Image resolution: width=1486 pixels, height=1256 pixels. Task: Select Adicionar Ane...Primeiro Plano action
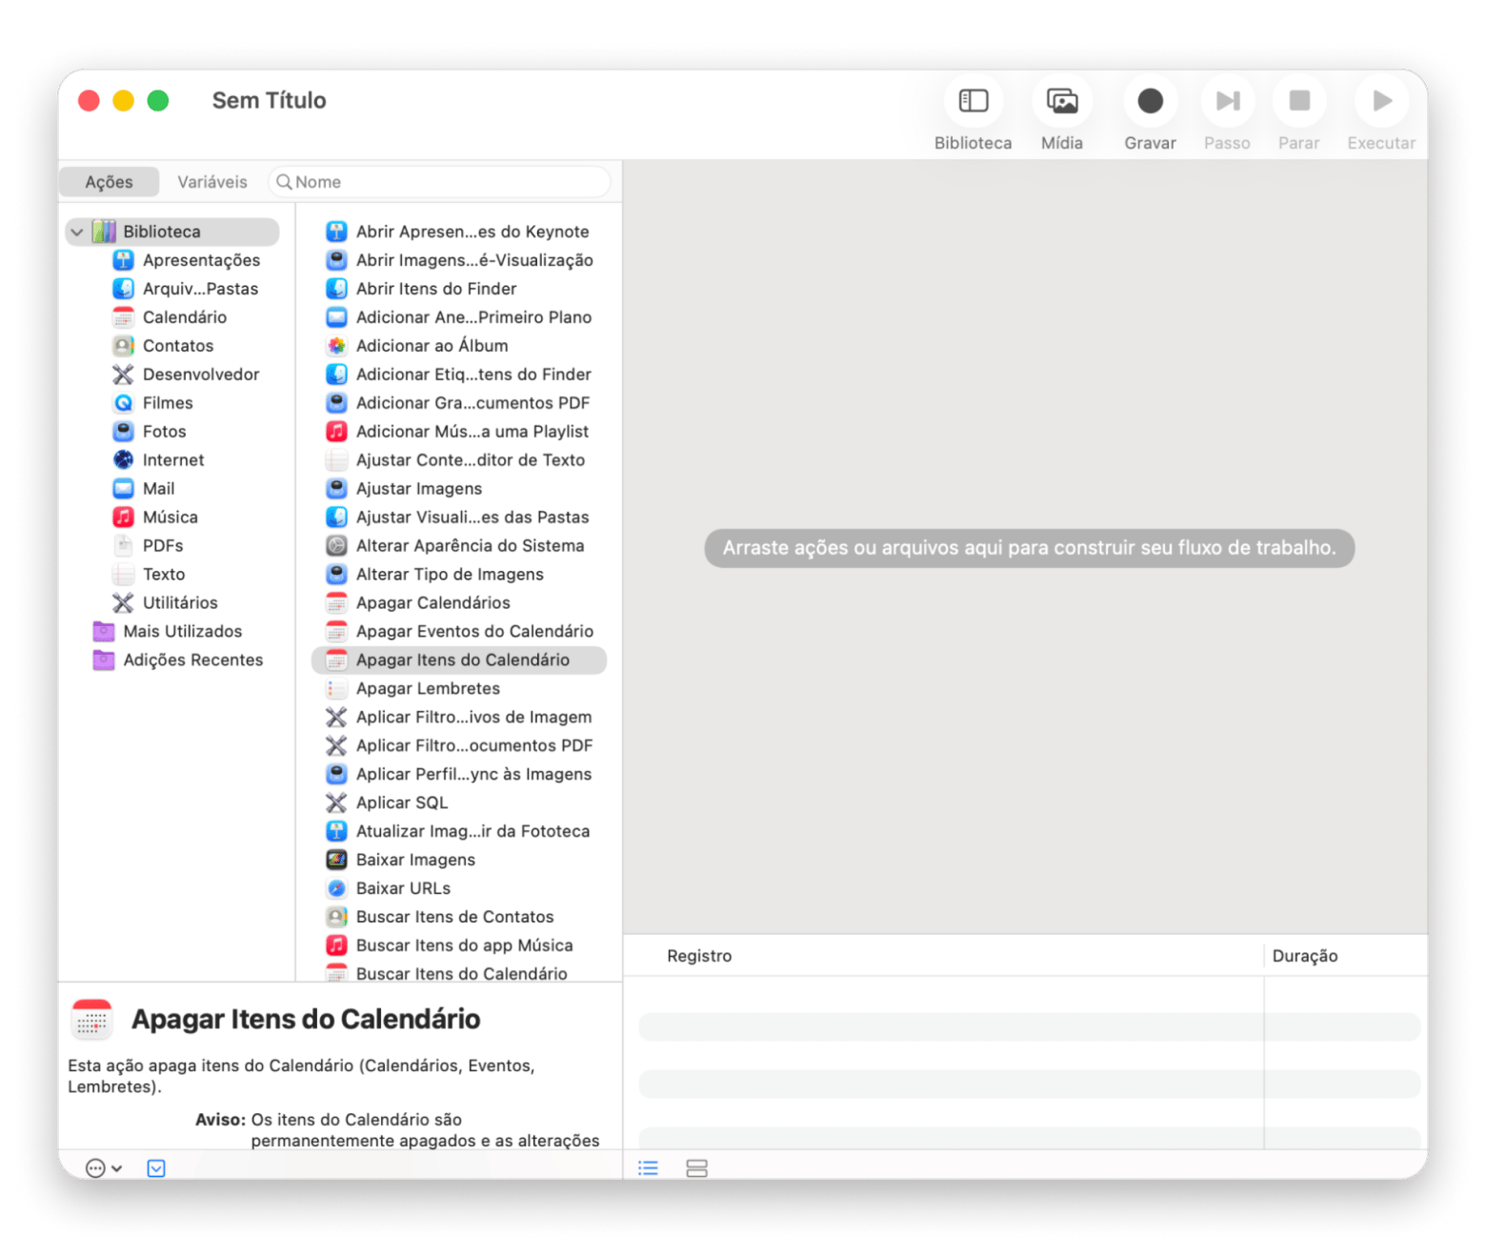point(458,317)
